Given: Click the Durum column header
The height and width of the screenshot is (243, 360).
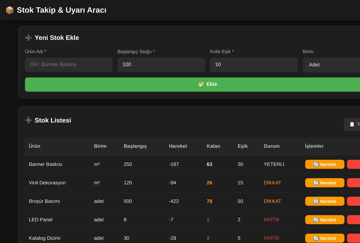Looking at the screenshot, I should pos(271,146).
